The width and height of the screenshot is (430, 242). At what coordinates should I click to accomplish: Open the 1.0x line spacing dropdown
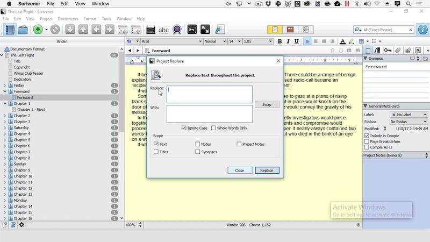point(257,41)
